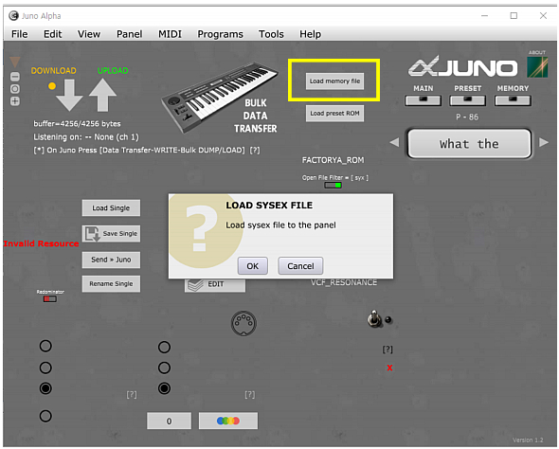This screenshot has height=449, width=559.
Task: Click the Rename Single button
Action: tap(111, 284)
